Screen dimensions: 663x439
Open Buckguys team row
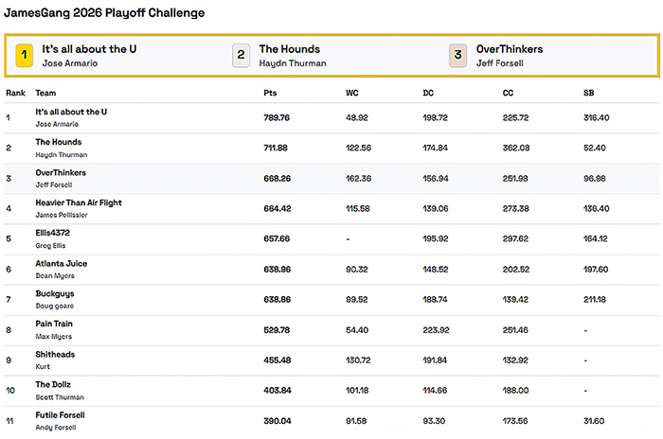pyautogui.click(x=331, y=300)
